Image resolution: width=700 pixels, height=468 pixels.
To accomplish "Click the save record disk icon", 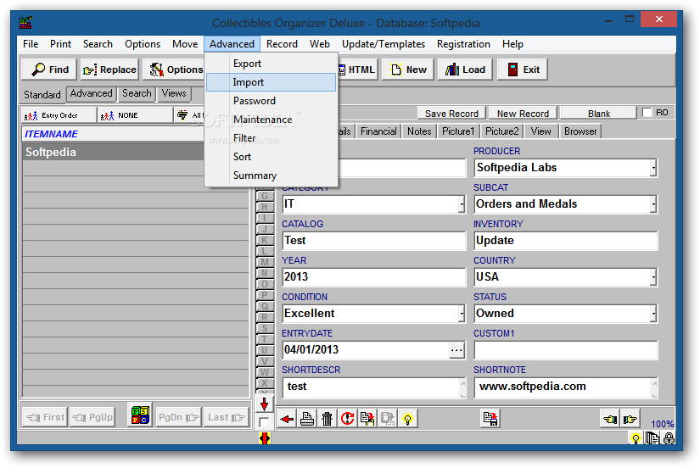I will click(x=490, y=419).
